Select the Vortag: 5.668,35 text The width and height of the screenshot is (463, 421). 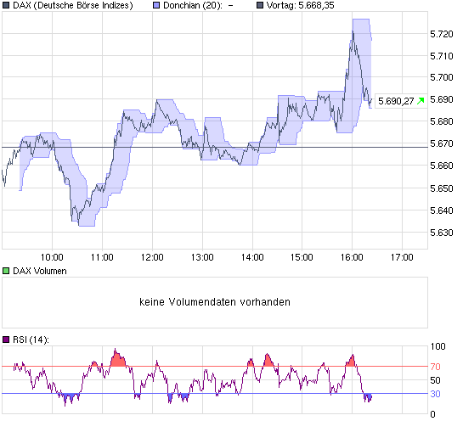coord(300,5)
